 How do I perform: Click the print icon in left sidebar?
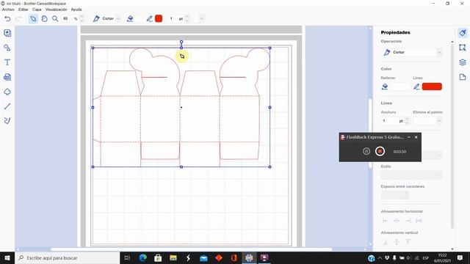7,77
